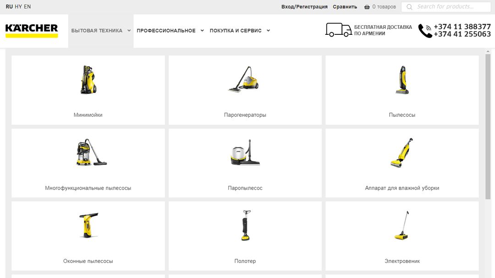Switch language to HY
495x278 pixels.
(18, 6)
